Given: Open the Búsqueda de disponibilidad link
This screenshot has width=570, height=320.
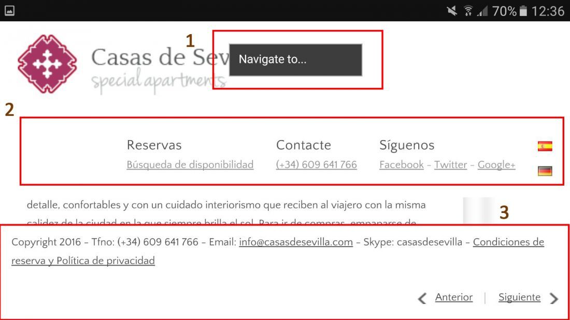Looking at the screenshot, I should coord(190,165).
